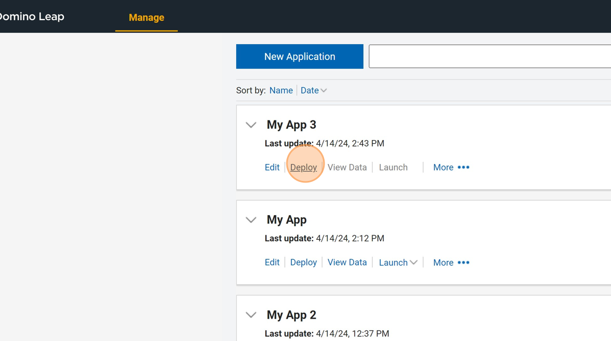The height and width of the screenshot is (341, 611).
Task: Expand the My App 2 chevron
Action: pyautogui.click(x=251, y=315)
